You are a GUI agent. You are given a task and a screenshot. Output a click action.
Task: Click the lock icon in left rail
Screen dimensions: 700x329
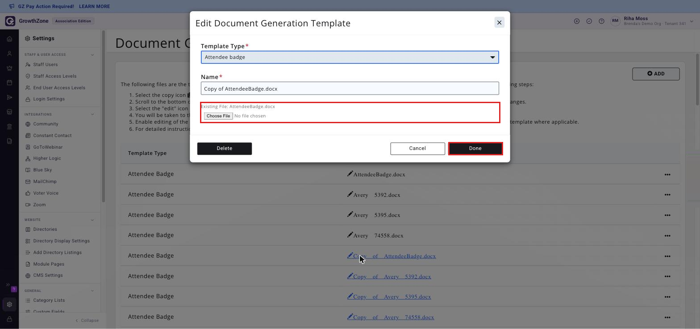click(9, 319)
